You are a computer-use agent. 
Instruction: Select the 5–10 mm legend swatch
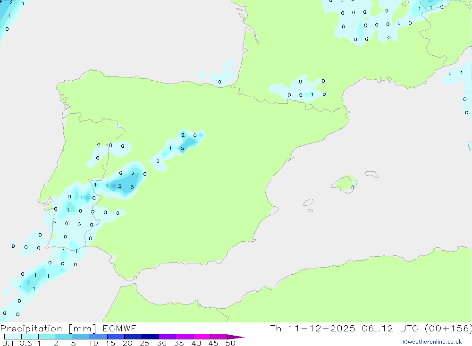[x=82, y=337]
